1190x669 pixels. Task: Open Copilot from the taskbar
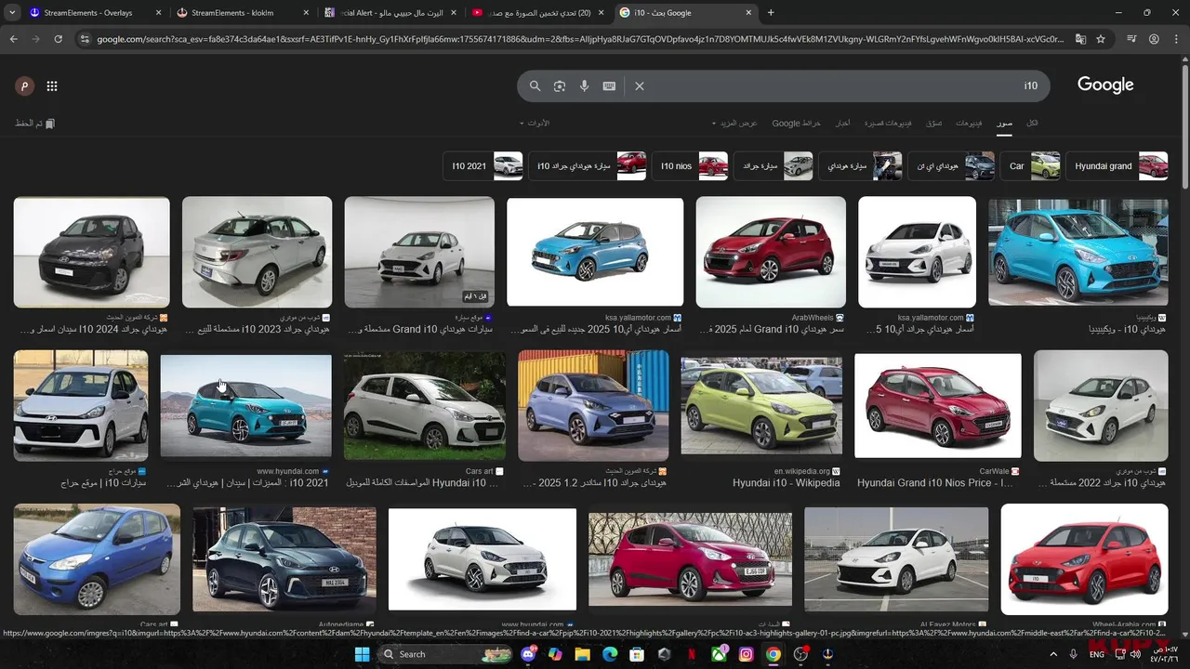(x=555, y=654)
